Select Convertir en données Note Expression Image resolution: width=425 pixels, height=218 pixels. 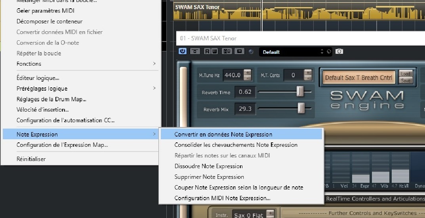(x=241, y=134)
